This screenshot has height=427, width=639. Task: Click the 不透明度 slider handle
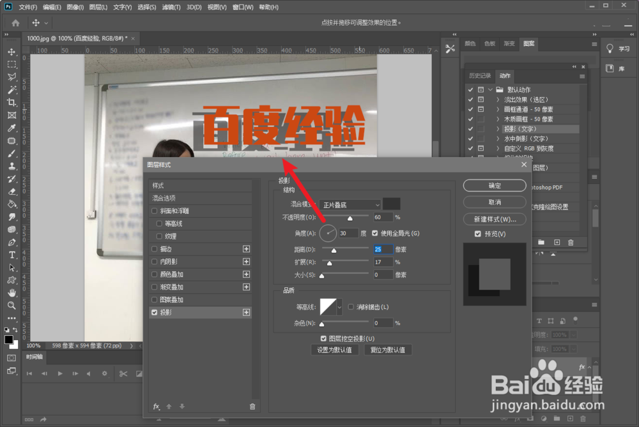tap(350, 218)
